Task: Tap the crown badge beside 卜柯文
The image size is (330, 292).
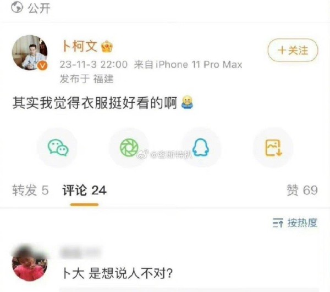Action: click(x=107, y=47)
